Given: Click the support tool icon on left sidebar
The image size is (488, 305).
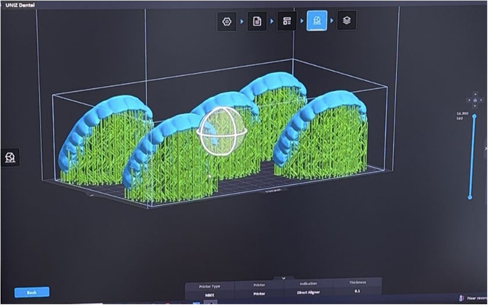Looking at the screenshot, I should tap(11, 157).
